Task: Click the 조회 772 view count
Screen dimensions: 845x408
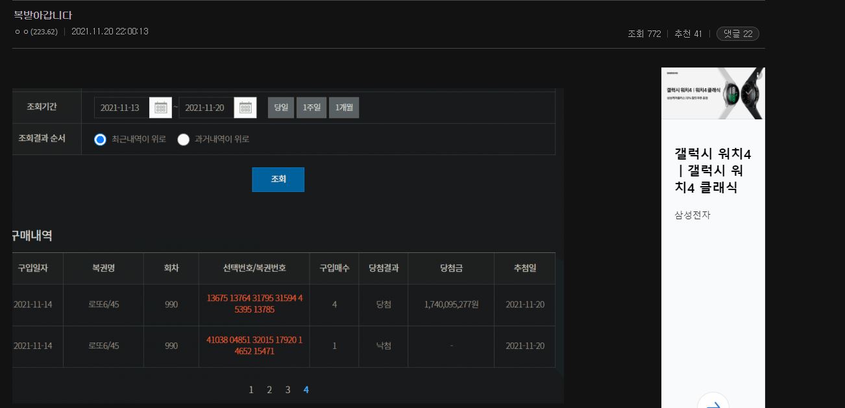Action: pos(644,34)
